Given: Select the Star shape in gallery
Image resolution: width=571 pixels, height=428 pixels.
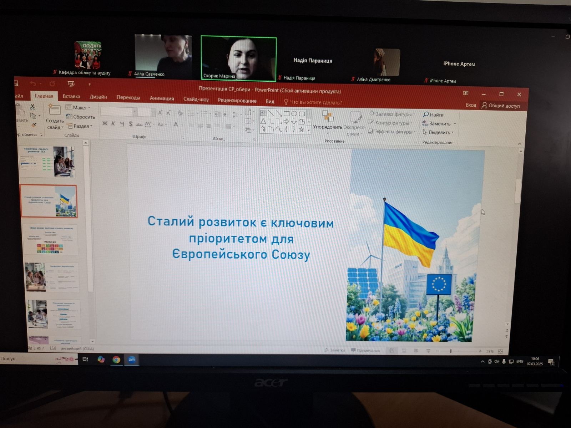Looking at the screenshot, I should tap(302, 129).
